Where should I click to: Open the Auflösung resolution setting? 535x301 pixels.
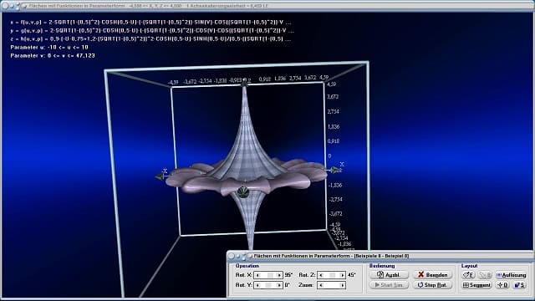pos(511,275)
